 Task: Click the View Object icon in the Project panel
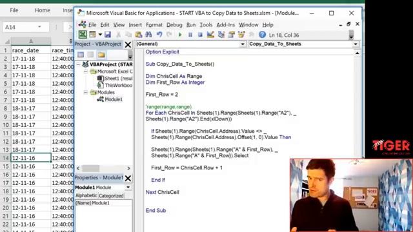click(90, 54)
